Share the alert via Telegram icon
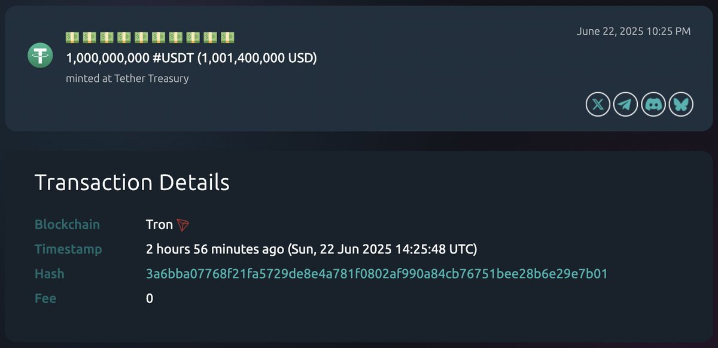Image resolution: width=718 pixels, height=348 pixels. point(625,105)
